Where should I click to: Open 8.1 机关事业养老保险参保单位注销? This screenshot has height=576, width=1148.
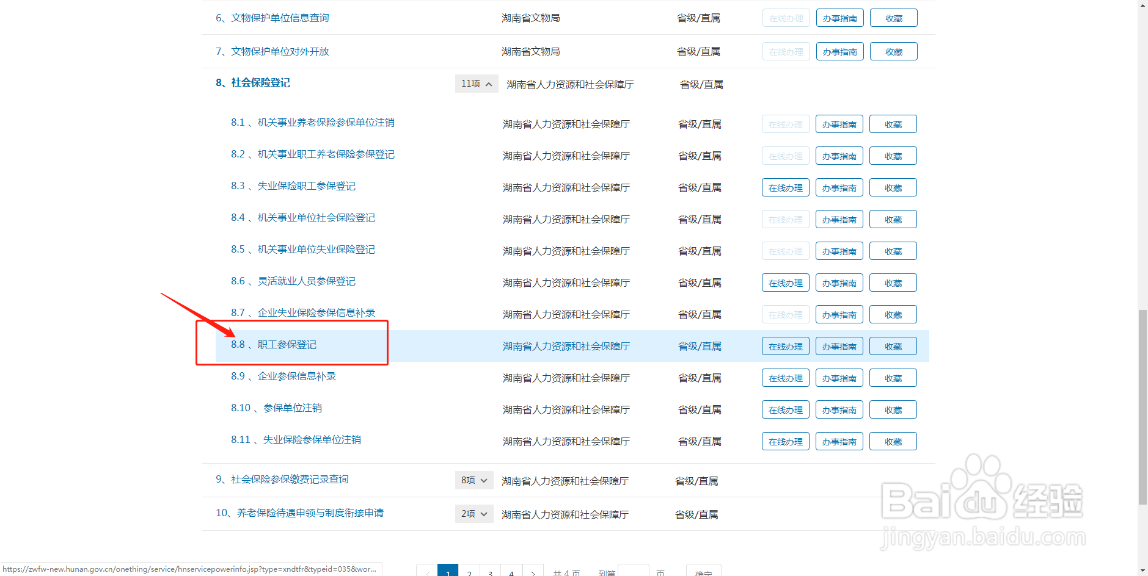[313, 123]
